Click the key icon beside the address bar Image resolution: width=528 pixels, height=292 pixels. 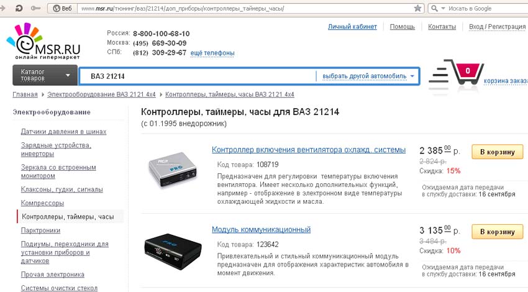pos(35,8)
